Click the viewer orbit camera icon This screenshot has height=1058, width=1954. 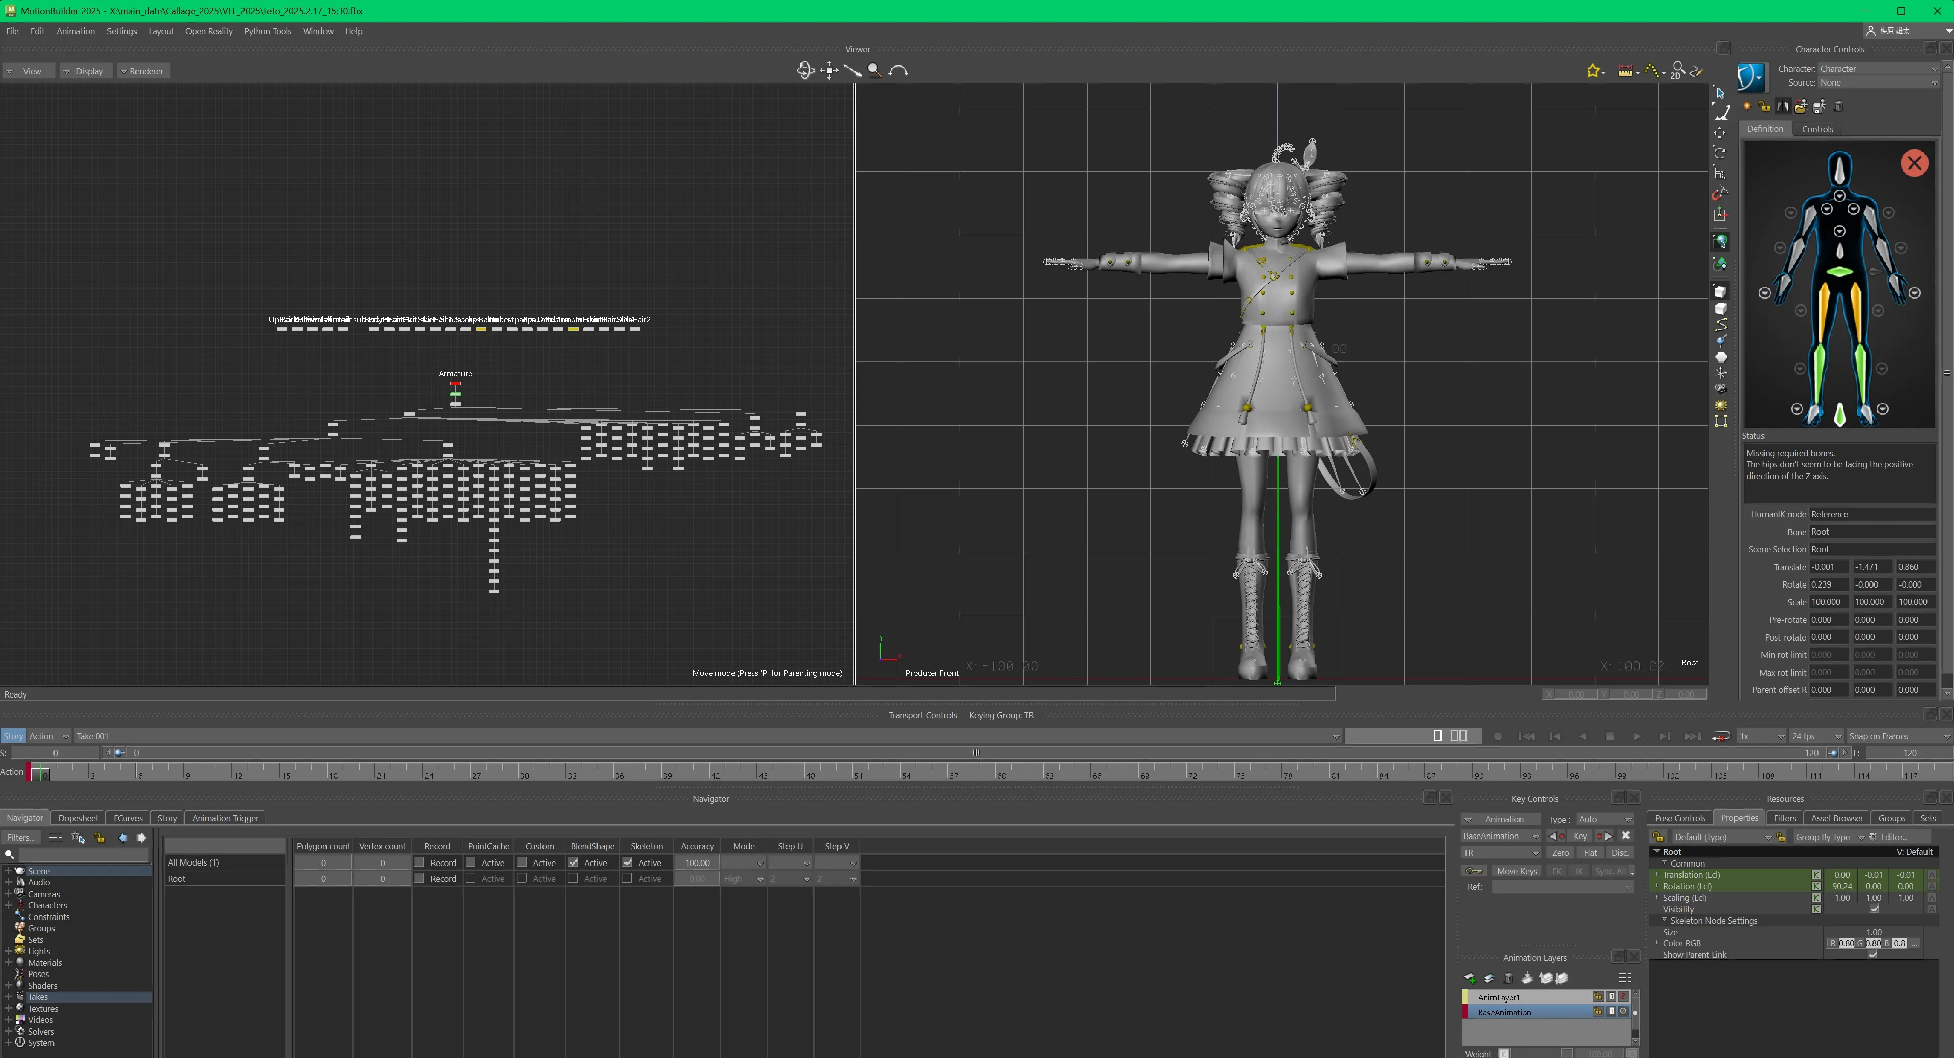[x=805, y=71]
